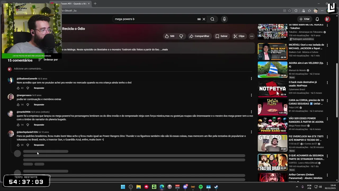Click the taskbar microphone tray icon

302,187
